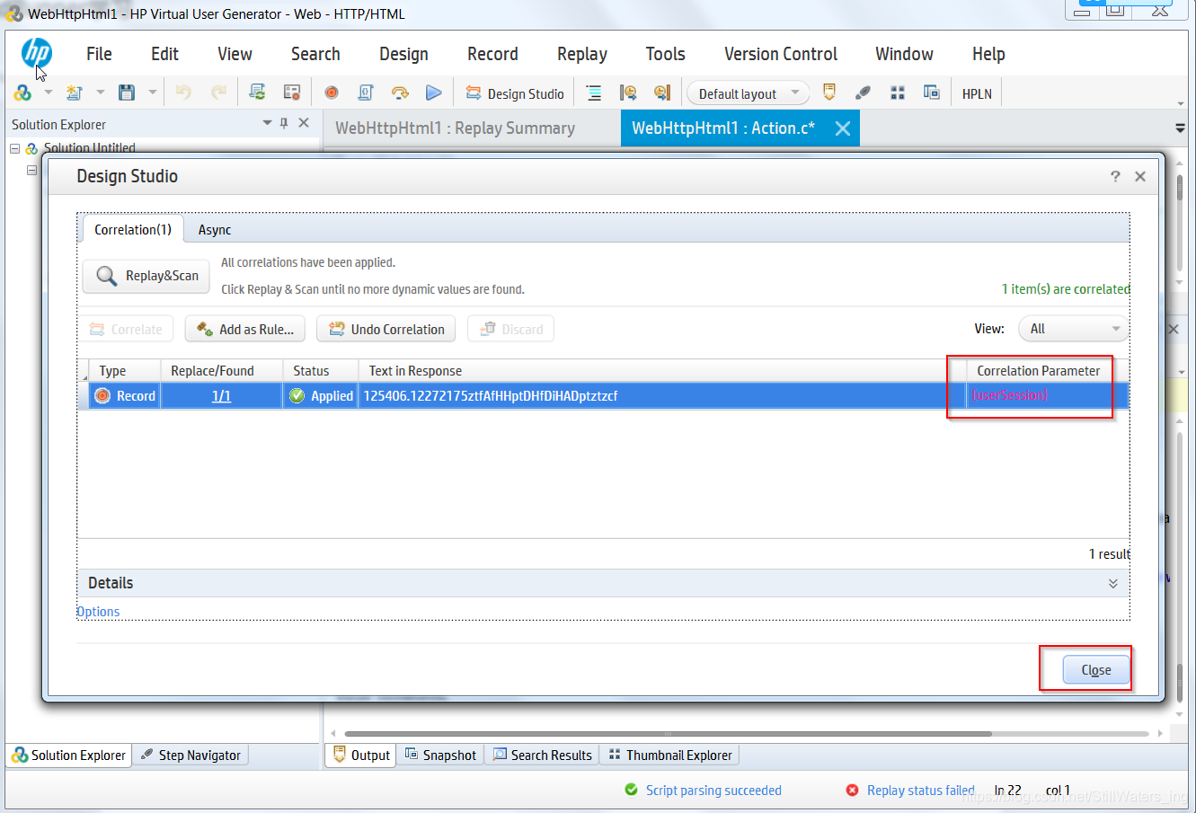1196x813 pixels.
Task: Open the File menu
Action: coord(99,54)
